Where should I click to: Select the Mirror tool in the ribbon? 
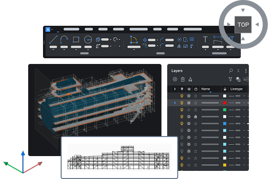click(179, 46)
